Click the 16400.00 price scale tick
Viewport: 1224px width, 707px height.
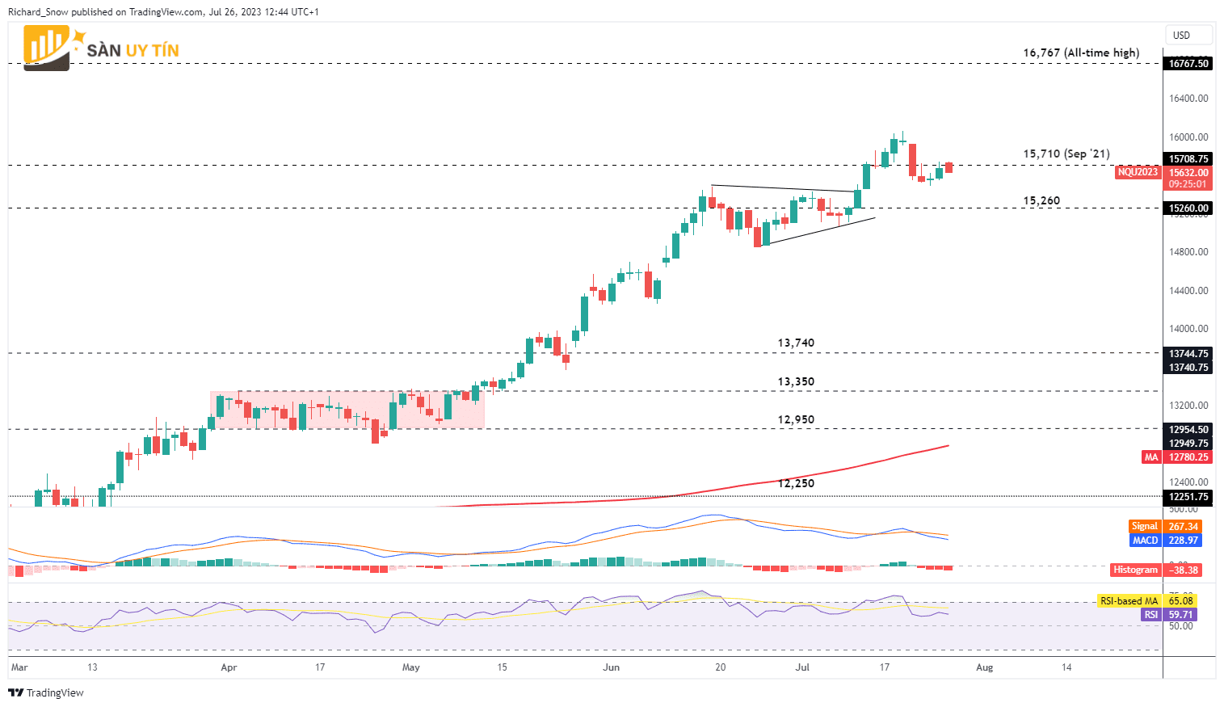[1188, 99]
